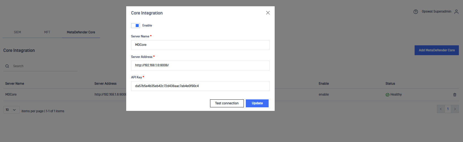This screenshot has height=142, width=463.
Task: Select the MetaDefender Core tab
Action: point(81,32)
